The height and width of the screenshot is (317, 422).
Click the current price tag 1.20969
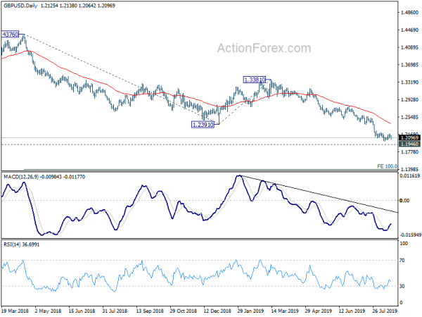coord(410,138)
